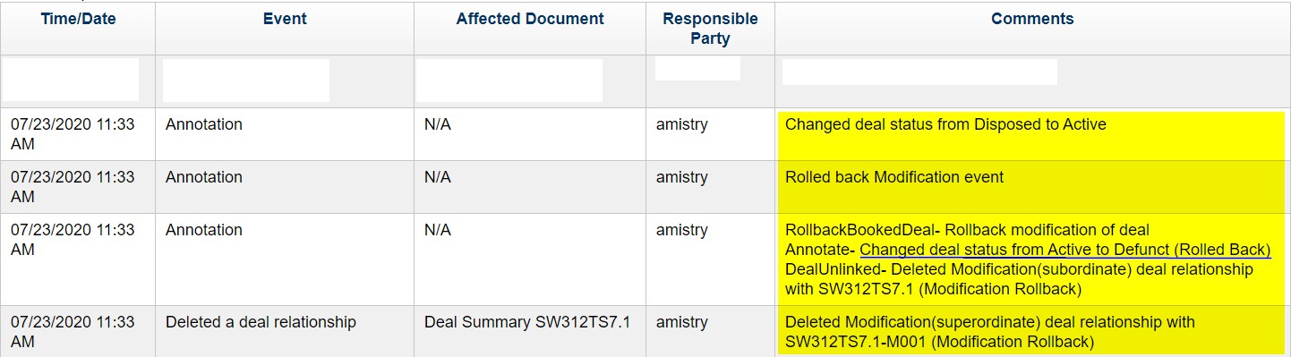The image size is (1291, 357).
Task: Focus the Event filter input box
Action: pyautogui.click(x=246, y=81)
